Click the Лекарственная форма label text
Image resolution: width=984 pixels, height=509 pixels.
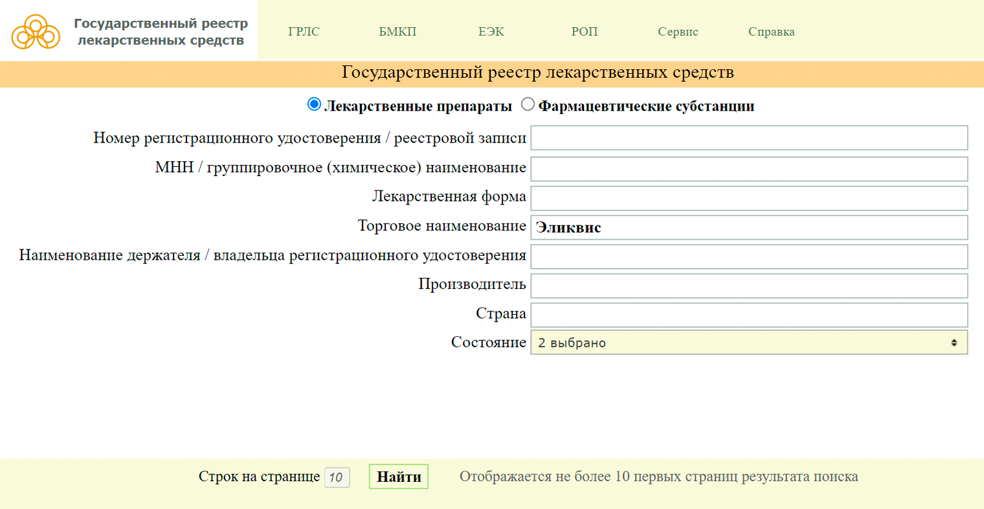coord(449,196)
